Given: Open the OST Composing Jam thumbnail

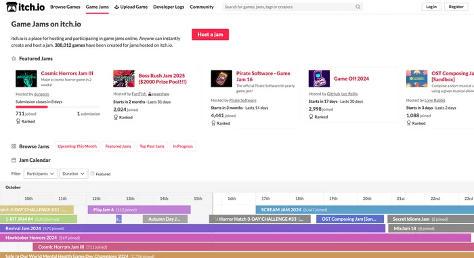Looking at the screenshot, I should coord(417,79).
